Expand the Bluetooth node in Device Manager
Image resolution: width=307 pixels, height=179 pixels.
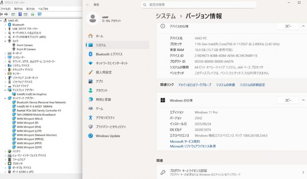point(5,25)
